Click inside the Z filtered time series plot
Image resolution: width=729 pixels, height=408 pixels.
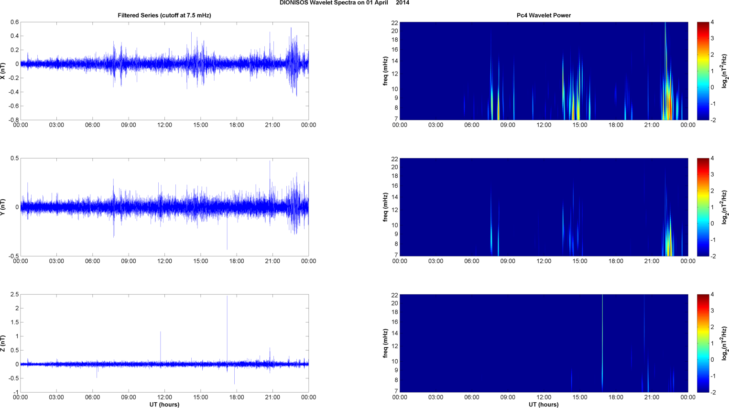[x=164, y=343]
